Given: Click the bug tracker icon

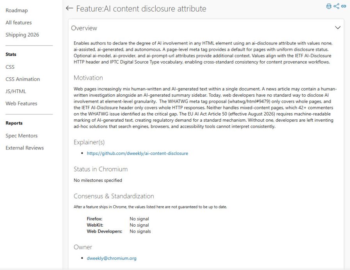Looking at the screenshot, I should (x=329, y=6).
